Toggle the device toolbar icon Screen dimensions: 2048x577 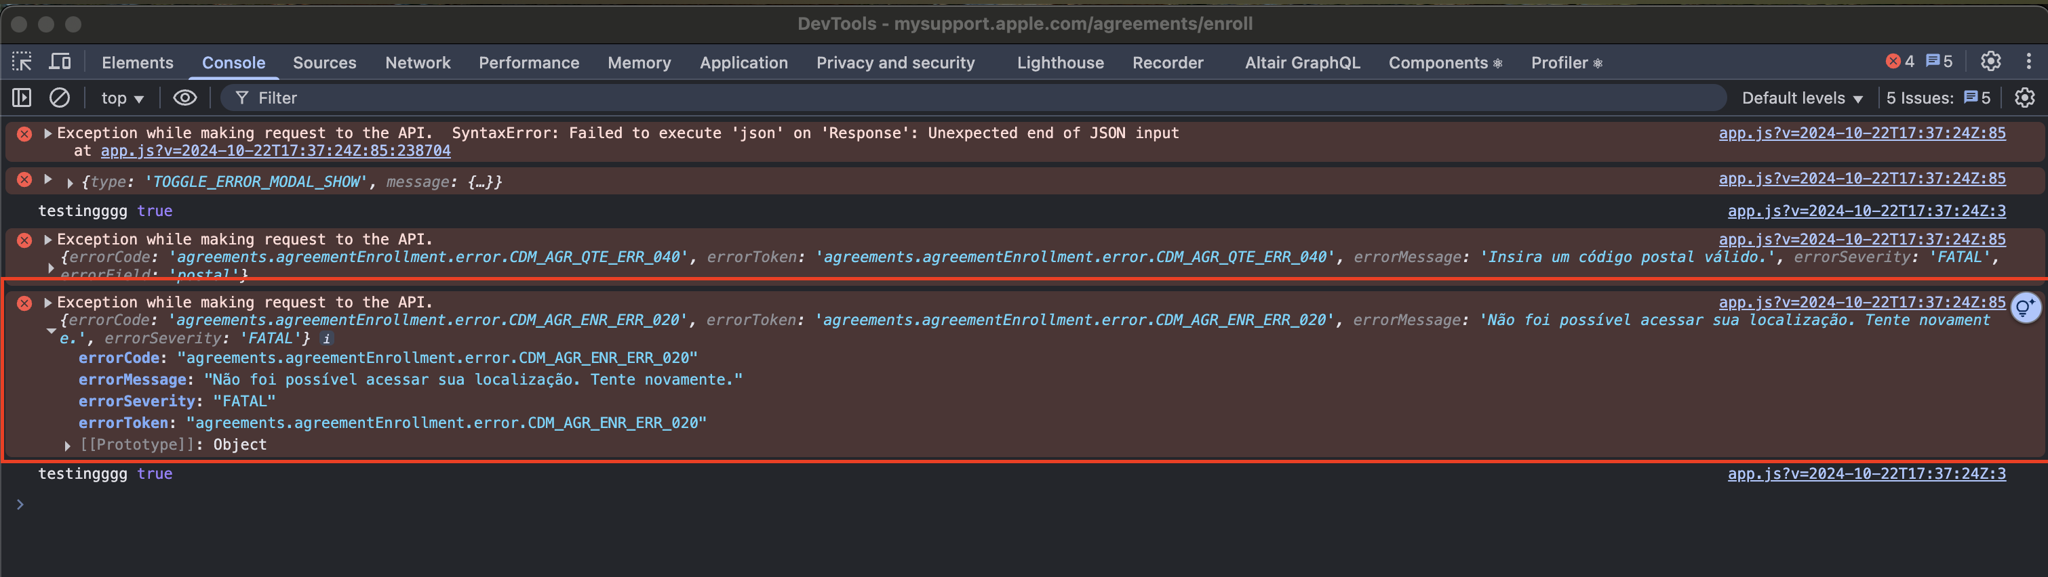[x=60, y=62]
